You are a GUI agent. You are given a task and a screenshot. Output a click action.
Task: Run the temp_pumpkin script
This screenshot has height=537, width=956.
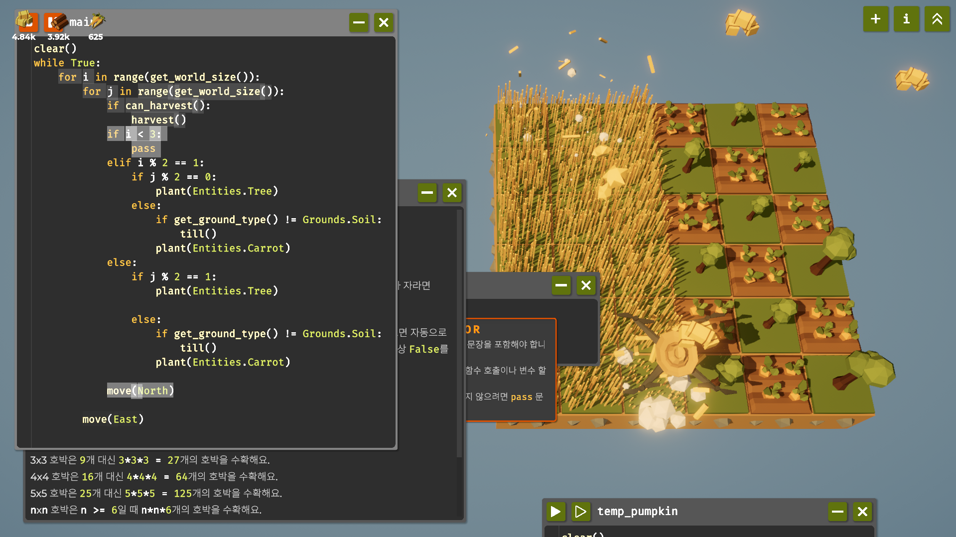tap(555, 511)
